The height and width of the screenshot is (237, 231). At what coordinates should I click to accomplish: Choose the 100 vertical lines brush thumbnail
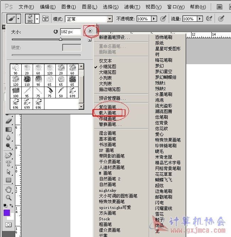pyautogui.click(x=16, y=92)
